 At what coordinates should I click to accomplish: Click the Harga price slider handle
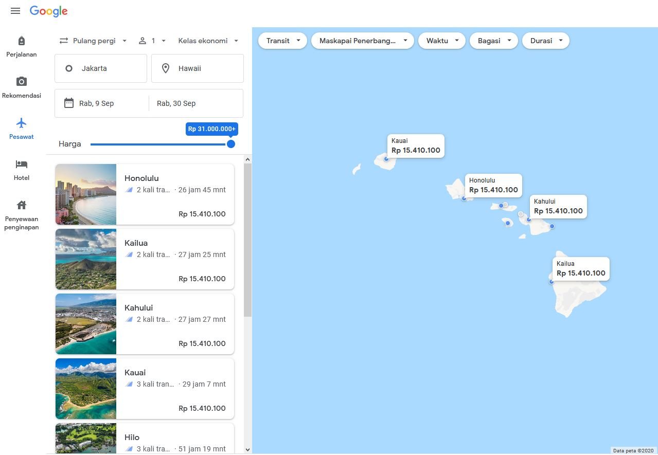tap(231, 144)
